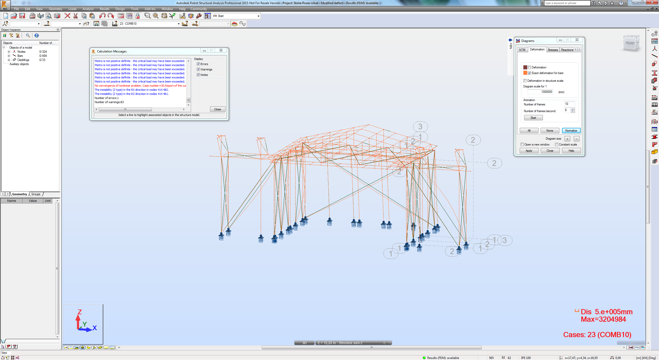Open the Analysis menu
Screen dimensions: 659x360
tap(88, 9)
